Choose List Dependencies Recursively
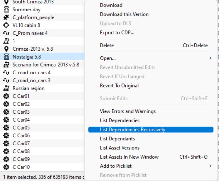Screen dimensions: 219x181 (132, 130)
